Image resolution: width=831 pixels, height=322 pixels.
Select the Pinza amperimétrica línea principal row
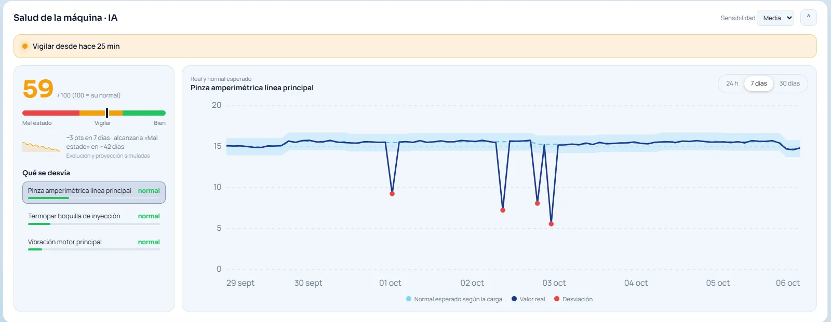(94, 192)
